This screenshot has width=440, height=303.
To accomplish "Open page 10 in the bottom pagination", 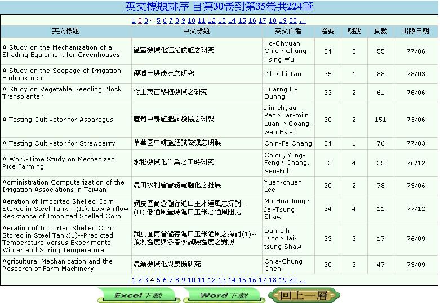I will pyautogui.click(x=192, y=280).
